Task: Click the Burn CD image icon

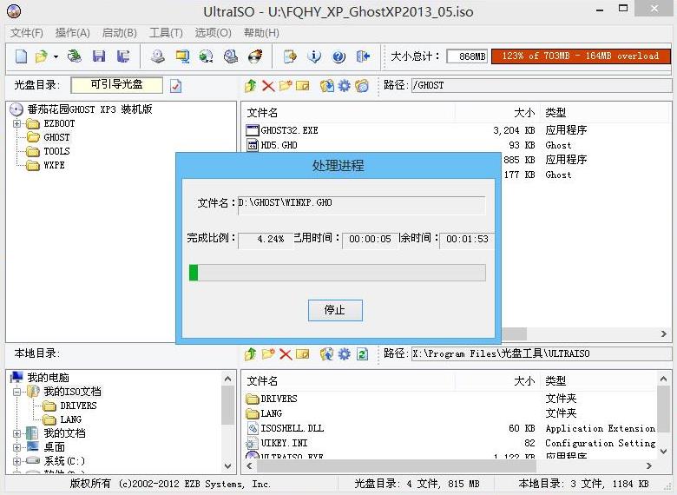Action: tap(255, 56)
